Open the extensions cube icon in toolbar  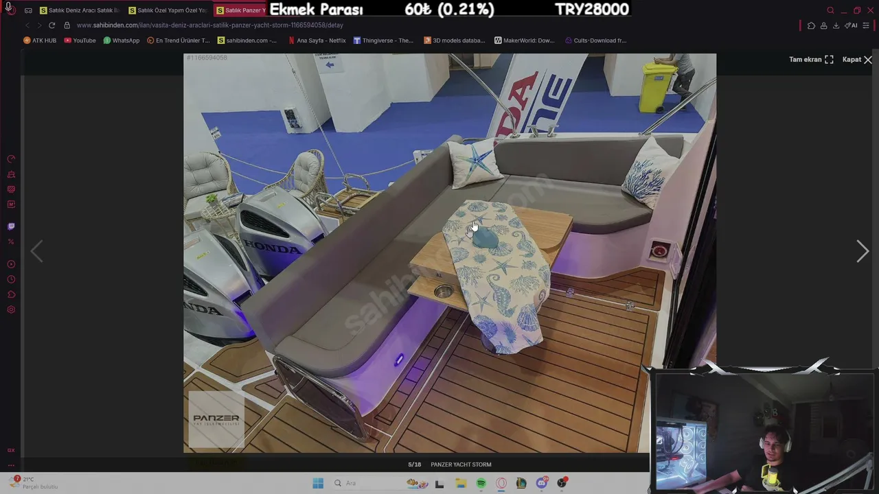[x=811, y=25]
